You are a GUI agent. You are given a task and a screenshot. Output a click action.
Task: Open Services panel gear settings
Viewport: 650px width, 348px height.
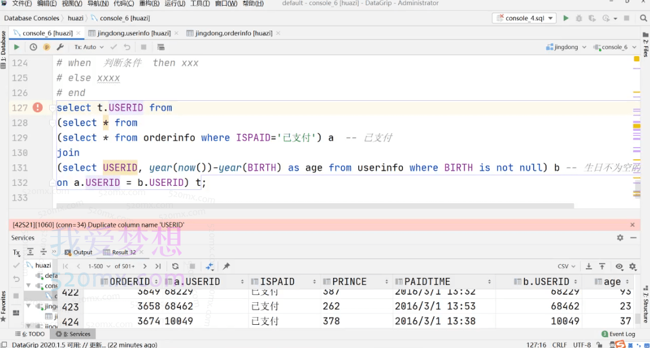[x=620, y=237]
